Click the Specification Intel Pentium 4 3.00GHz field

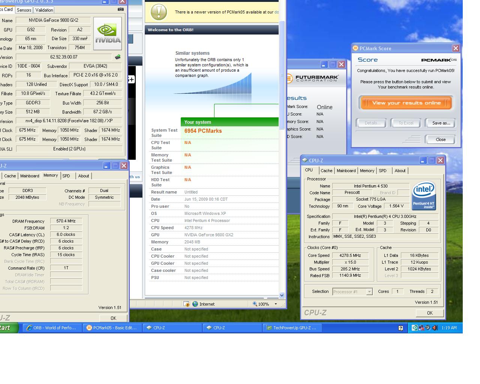point(385,216)
